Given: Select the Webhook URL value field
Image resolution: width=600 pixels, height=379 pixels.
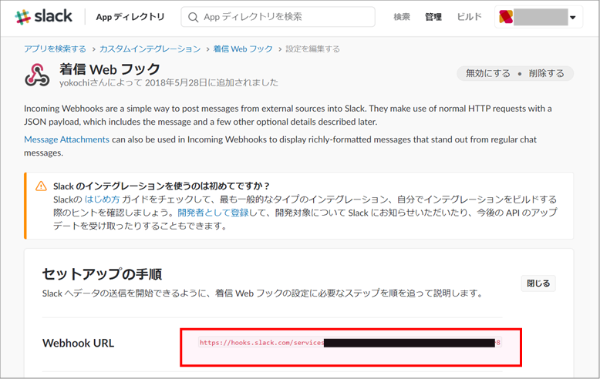Looking at the screenshot, I should 350,342.
